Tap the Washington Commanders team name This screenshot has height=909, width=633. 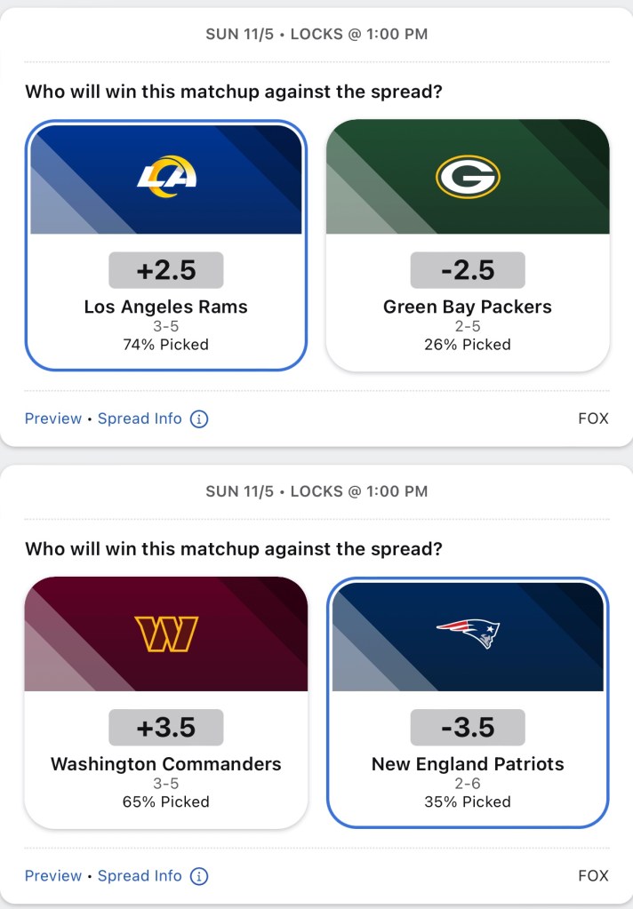click(166, 764)
